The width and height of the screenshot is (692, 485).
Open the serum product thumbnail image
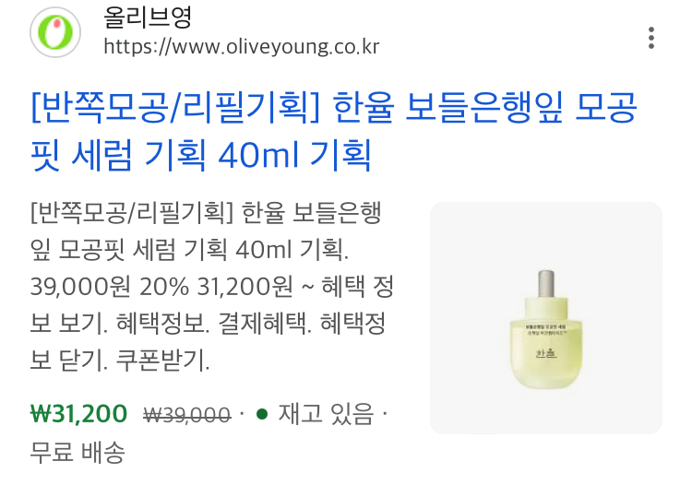pyautogui.click(x=546, y=318)
